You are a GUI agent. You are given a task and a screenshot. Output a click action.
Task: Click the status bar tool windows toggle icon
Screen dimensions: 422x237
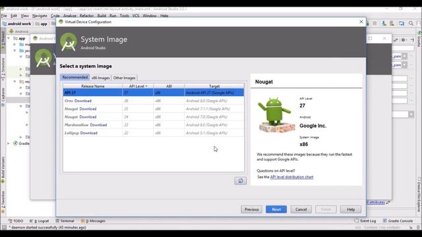4,227
